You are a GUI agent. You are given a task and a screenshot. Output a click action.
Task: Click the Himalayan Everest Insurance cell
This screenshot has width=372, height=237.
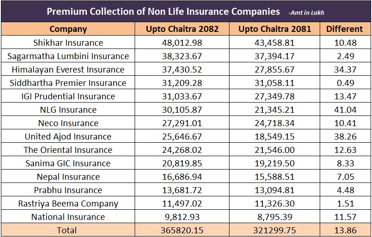point(68,69)
